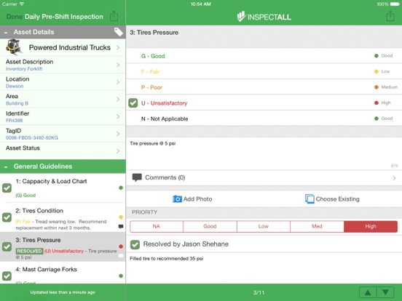This screenshot has width=402, height=301.
Task: Tap 'Updated less than a minute ago' status
Action: click(63, 292)
